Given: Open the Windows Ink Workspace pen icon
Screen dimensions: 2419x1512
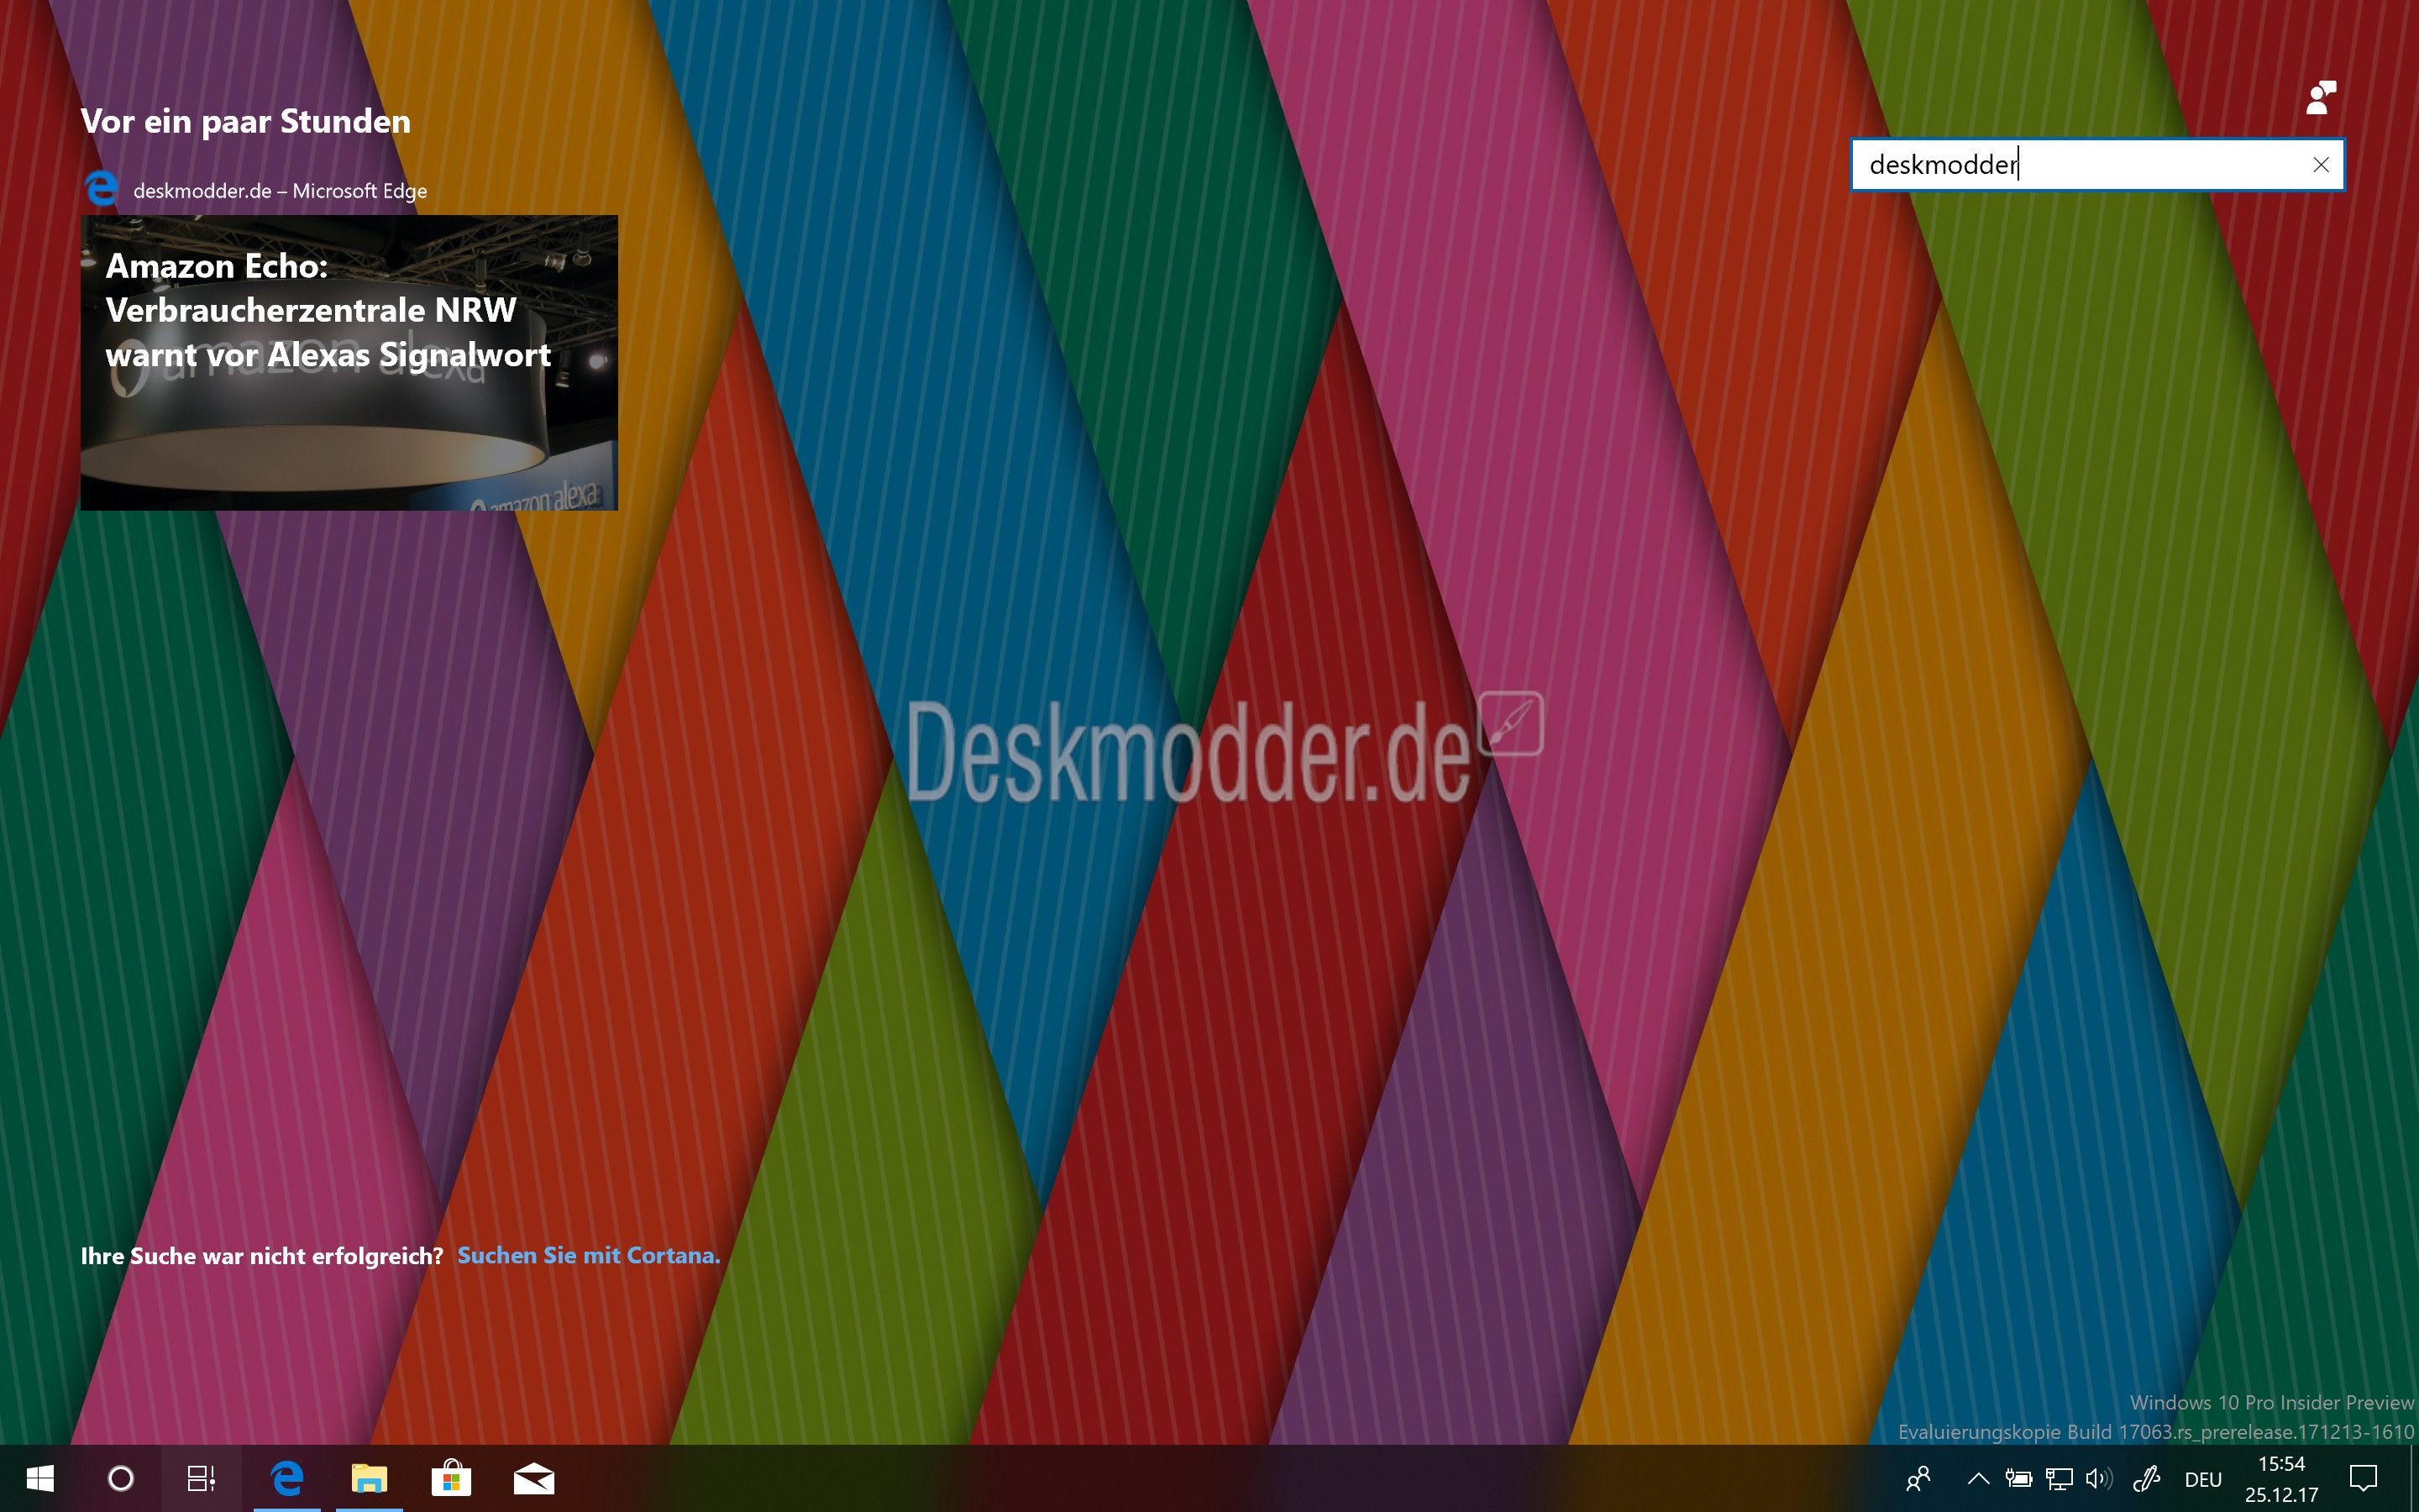Looking at the screenshot, I should (2146, 1479).
